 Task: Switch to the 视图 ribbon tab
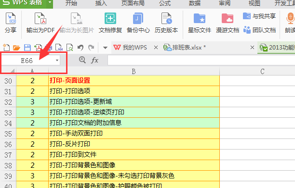coord(255,3)
